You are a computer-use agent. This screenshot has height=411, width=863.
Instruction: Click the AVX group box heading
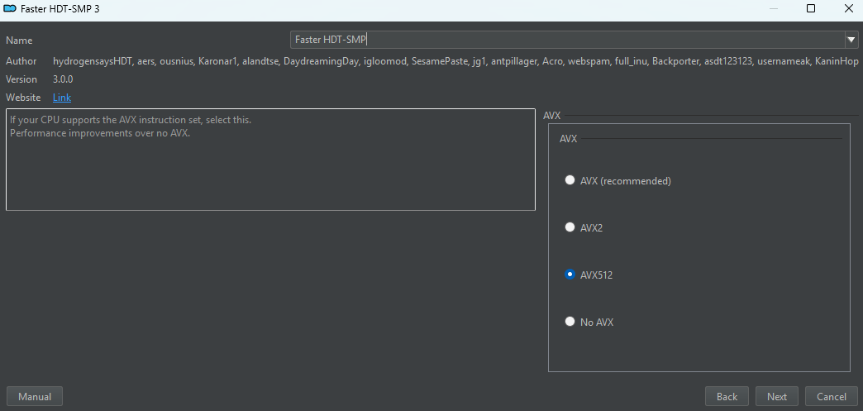(568, 139)
